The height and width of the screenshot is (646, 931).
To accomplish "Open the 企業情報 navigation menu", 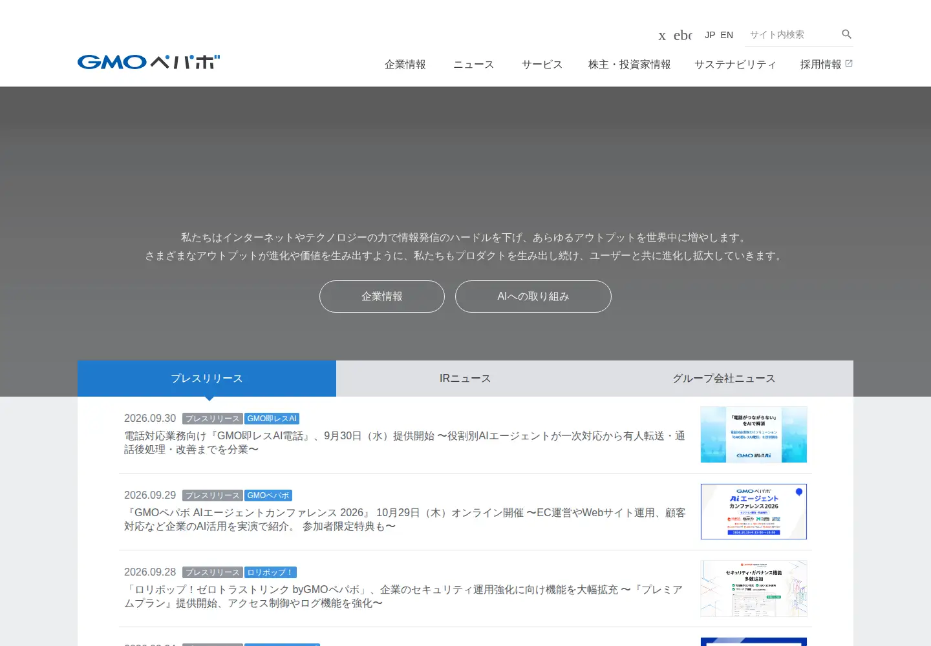I will pyautogui.click(x=405, y=65).
